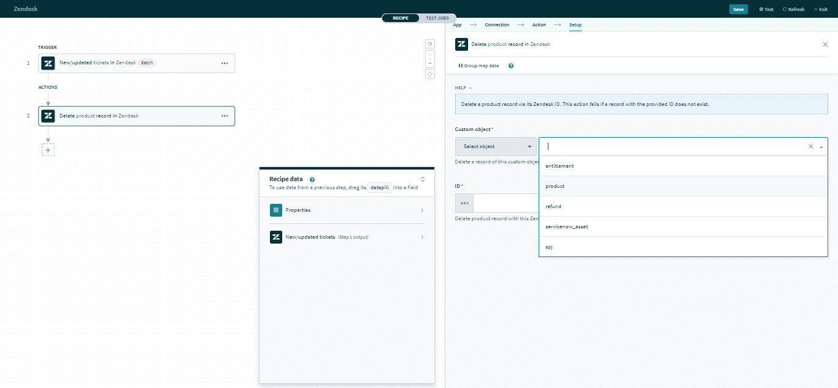Open the Select object dropdown
Image resolution: width=838 pixels, height=388 pixels.
496,146
